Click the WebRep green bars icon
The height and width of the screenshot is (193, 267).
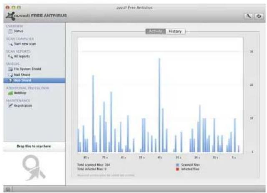pos(10,93)
